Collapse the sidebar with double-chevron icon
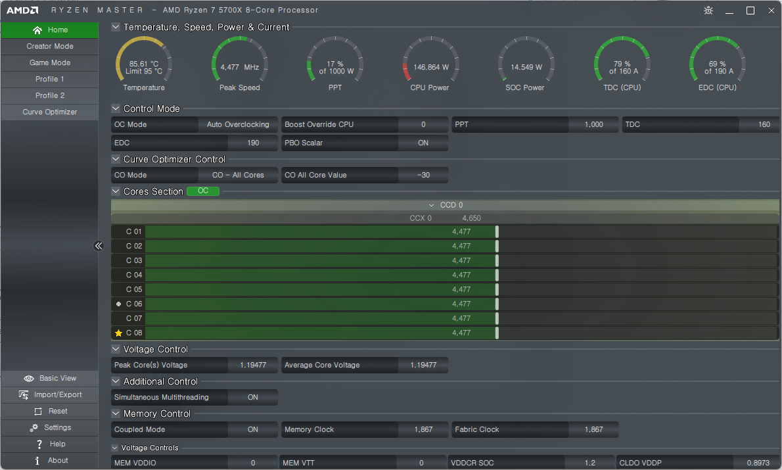The image size is (782, 470). pos(99,245)
